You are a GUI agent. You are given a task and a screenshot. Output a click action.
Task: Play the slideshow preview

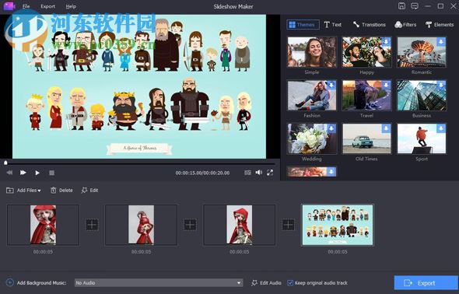coord(37,173)
